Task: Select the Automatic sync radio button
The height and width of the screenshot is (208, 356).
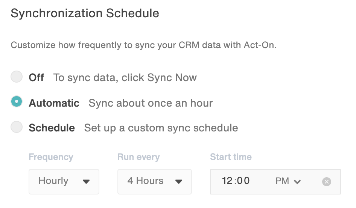Action: point(17,101)
